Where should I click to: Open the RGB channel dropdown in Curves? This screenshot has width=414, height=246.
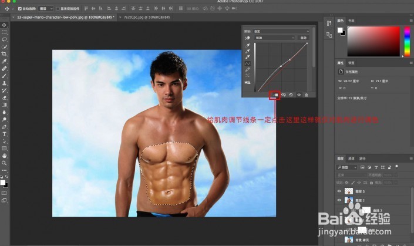click(274, 38)
